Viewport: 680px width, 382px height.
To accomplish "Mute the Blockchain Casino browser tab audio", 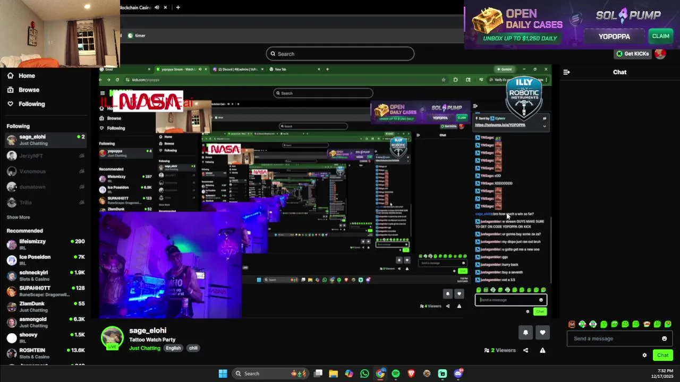I will coord(157,7).
